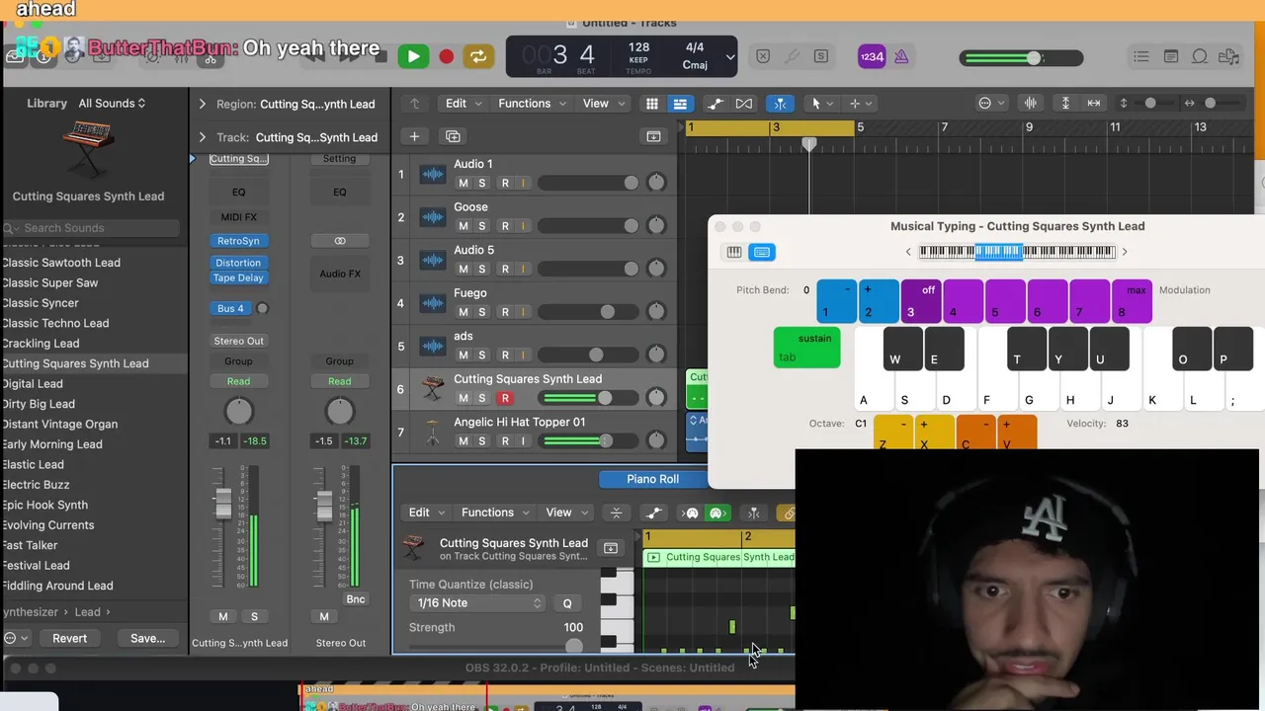Toggle the metronome icon in control bar
This screenshot has height=711, width=1265.
click(x=901, y=57)
